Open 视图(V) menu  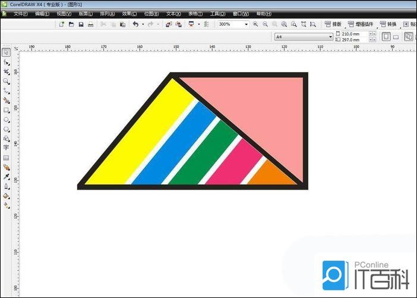click(x=64, y=14)
